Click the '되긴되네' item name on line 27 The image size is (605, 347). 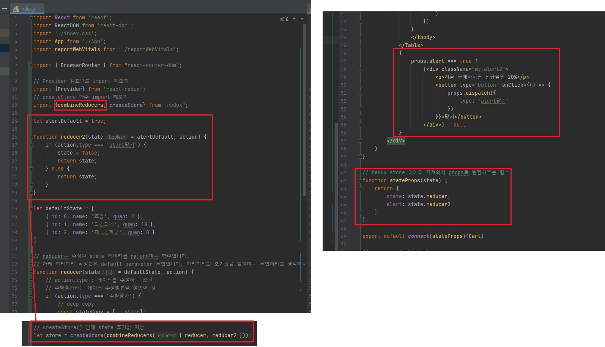[x=105, y=225]
